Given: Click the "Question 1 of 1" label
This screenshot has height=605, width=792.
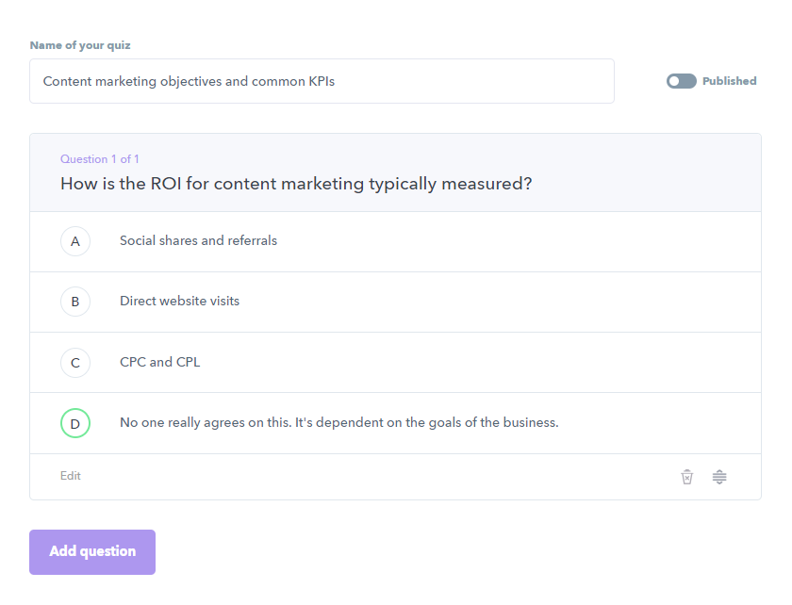Looking at the screenshot, I should 100,159.
